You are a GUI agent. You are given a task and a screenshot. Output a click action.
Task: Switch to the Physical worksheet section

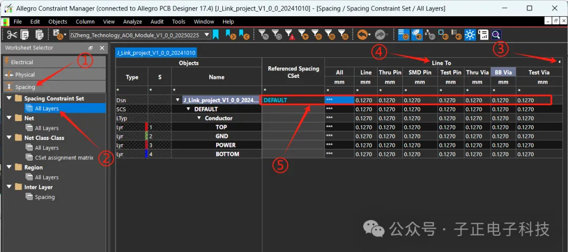[54, 74]
